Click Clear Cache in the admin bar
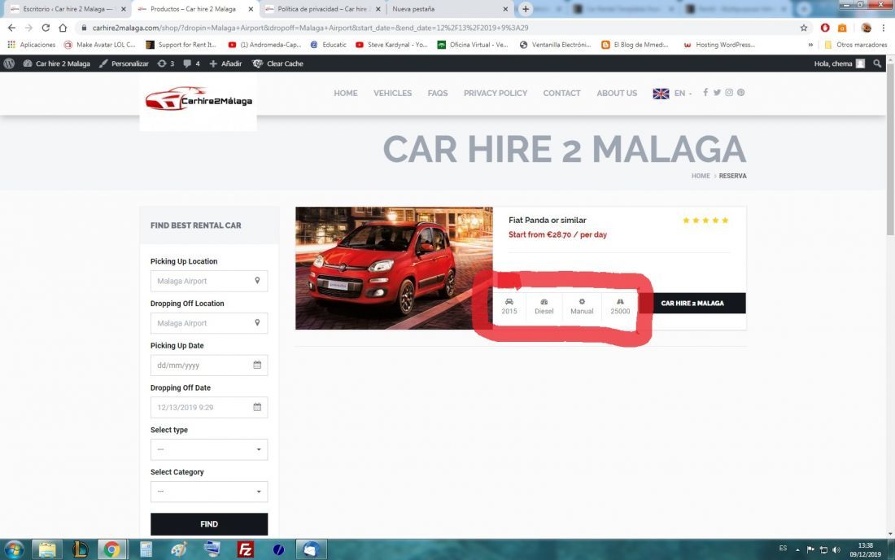This screenshot has height=560, width=895. tap(278, 63)
